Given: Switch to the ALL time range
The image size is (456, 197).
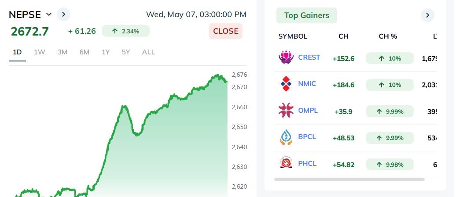Looking at the screenshot, I should [148, 52].
